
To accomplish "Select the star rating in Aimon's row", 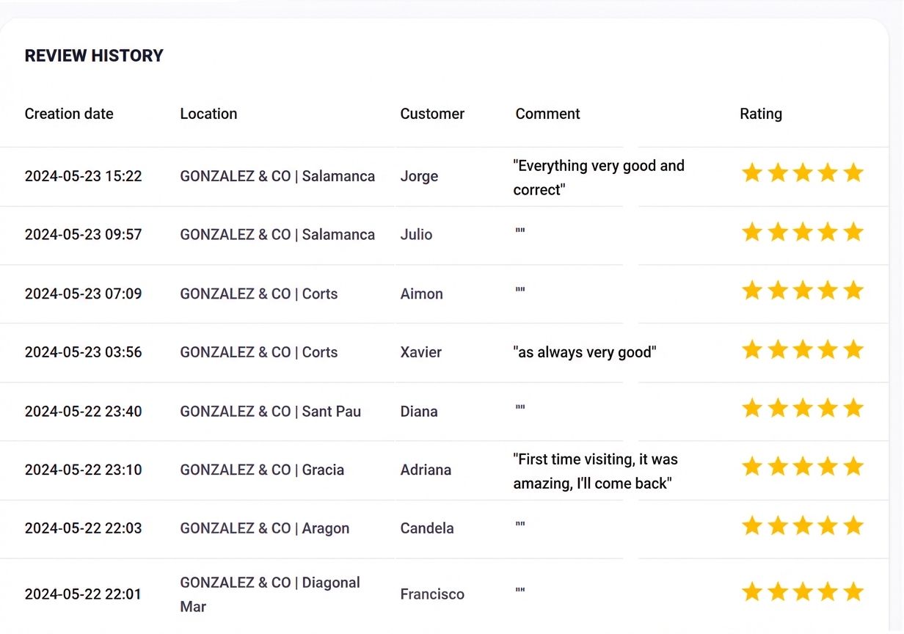I will tap(802, 291).
